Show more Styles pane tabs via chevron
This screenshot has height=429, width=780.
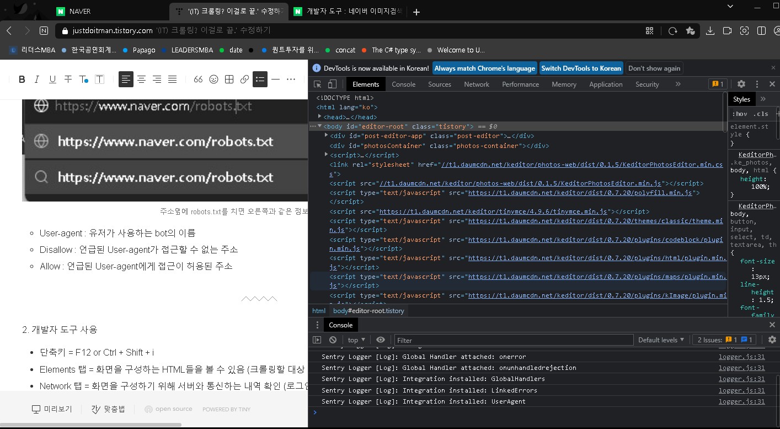763,99
